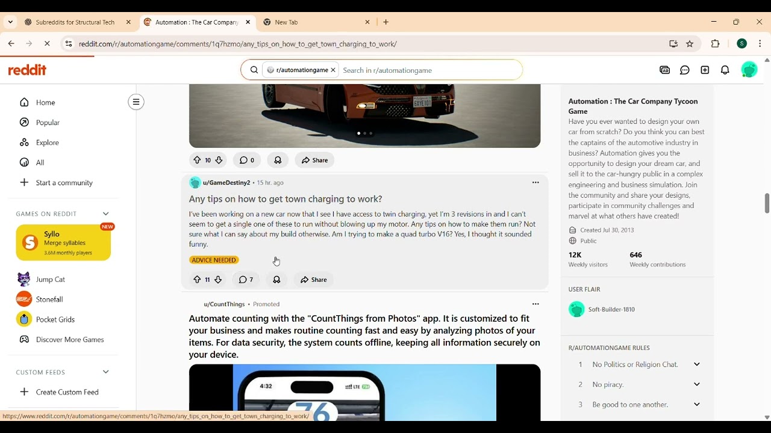771x433 pixels.
Task: Click the page vertical scrollbar thumb
Action: (767, 203)
